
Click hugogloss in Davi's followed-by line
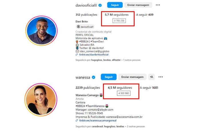pyautogui.click(x=97, y=60)
